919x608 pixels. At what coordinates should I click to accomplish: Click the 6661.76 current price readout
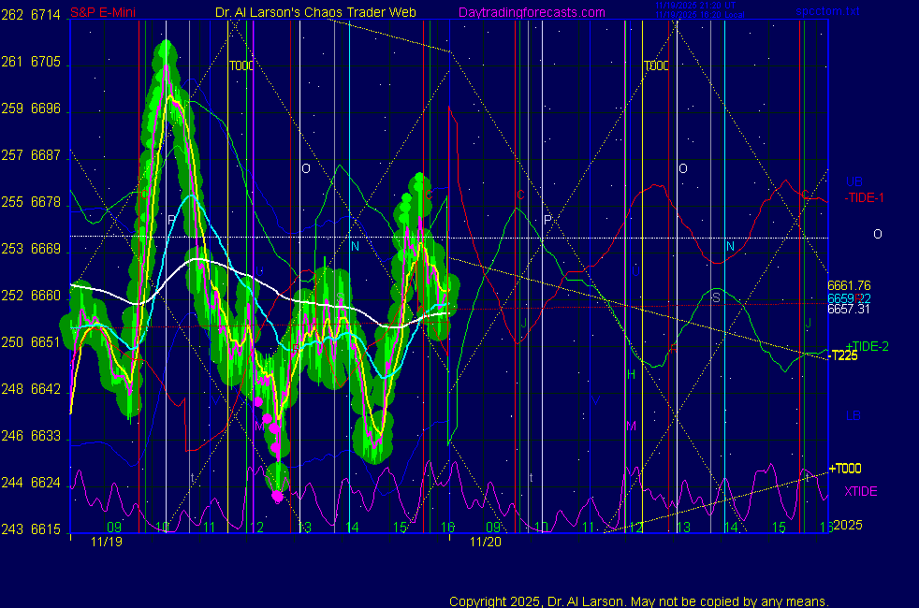click(849, 285)
